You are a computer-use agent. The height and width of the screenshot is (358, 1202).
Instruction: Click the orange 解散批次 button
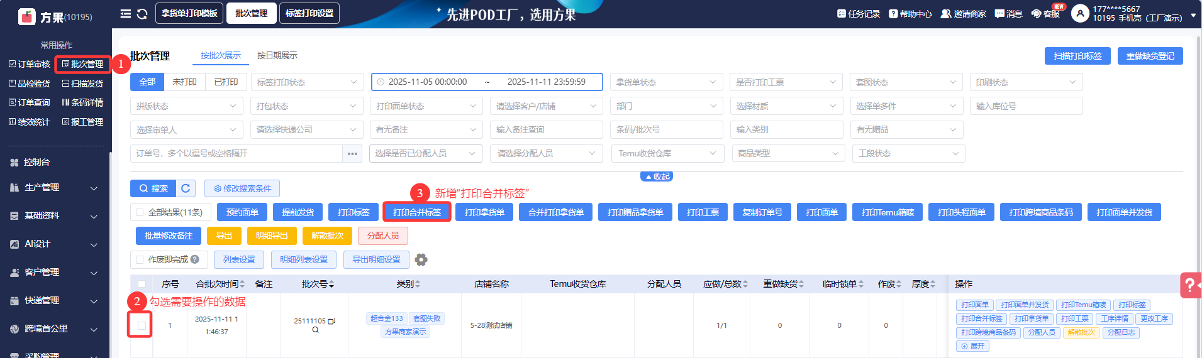tap(327, 236)
